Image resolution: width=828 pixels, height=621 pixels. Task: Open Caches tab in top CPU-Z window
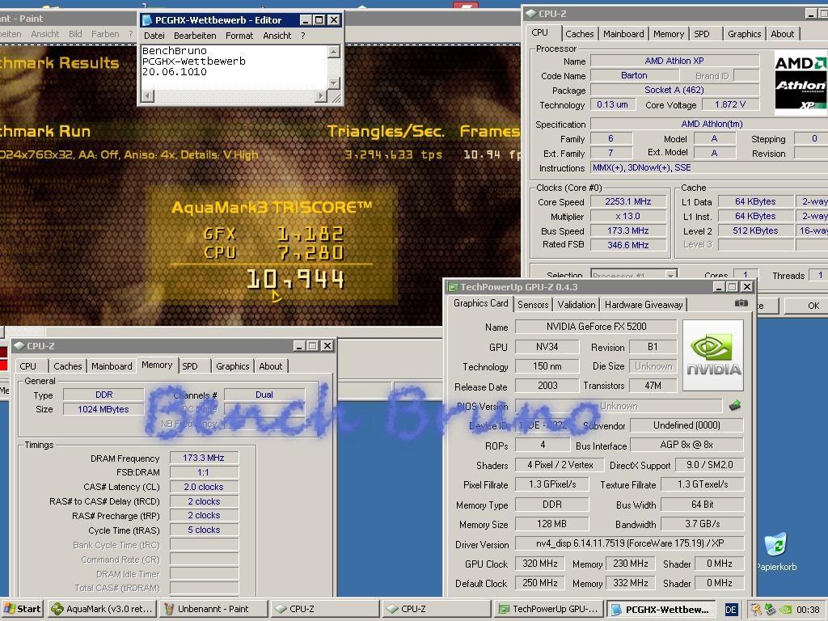[x=579, y=34]
